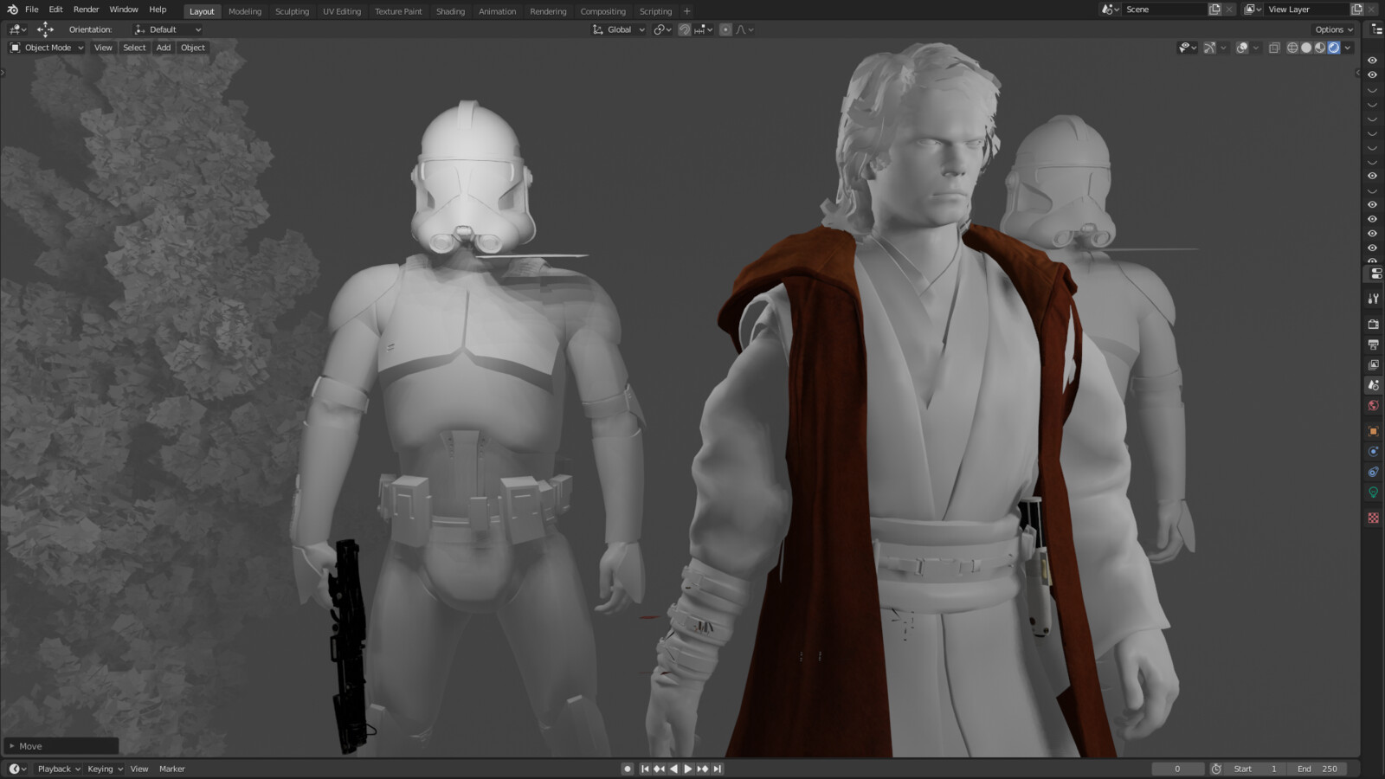Switch viewport shading to Rendered
Image resolution: width=1385 pixels, height=779 pixels.
pyautogui.click(x=1334, y=48)
